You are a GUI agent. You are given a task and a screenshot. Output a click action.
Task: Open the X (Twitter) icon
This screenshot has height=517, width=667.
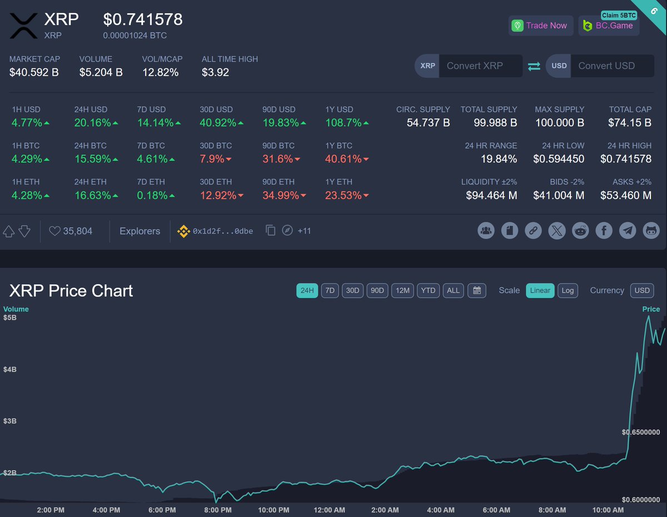pyautogui.click(x=557, y=231)
